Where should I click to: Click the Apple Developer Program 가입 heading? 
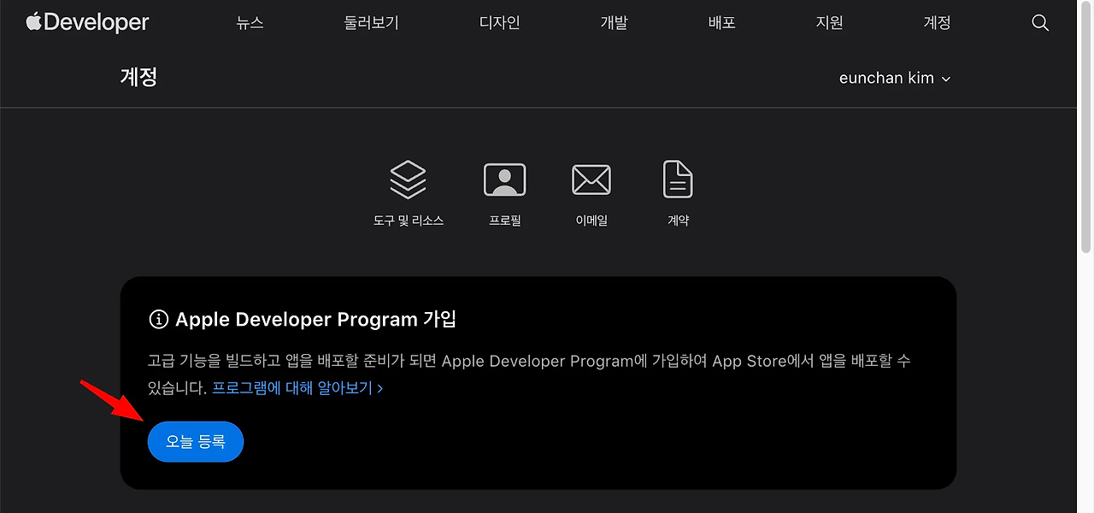(316, 320)
